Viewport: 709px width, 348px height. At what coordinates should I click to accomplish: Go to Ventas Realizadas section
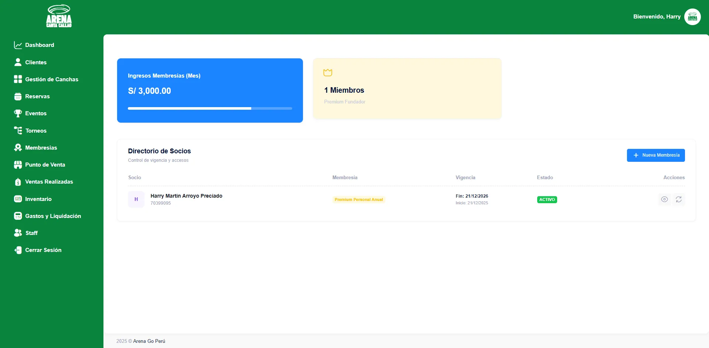[x=49, y=182]
